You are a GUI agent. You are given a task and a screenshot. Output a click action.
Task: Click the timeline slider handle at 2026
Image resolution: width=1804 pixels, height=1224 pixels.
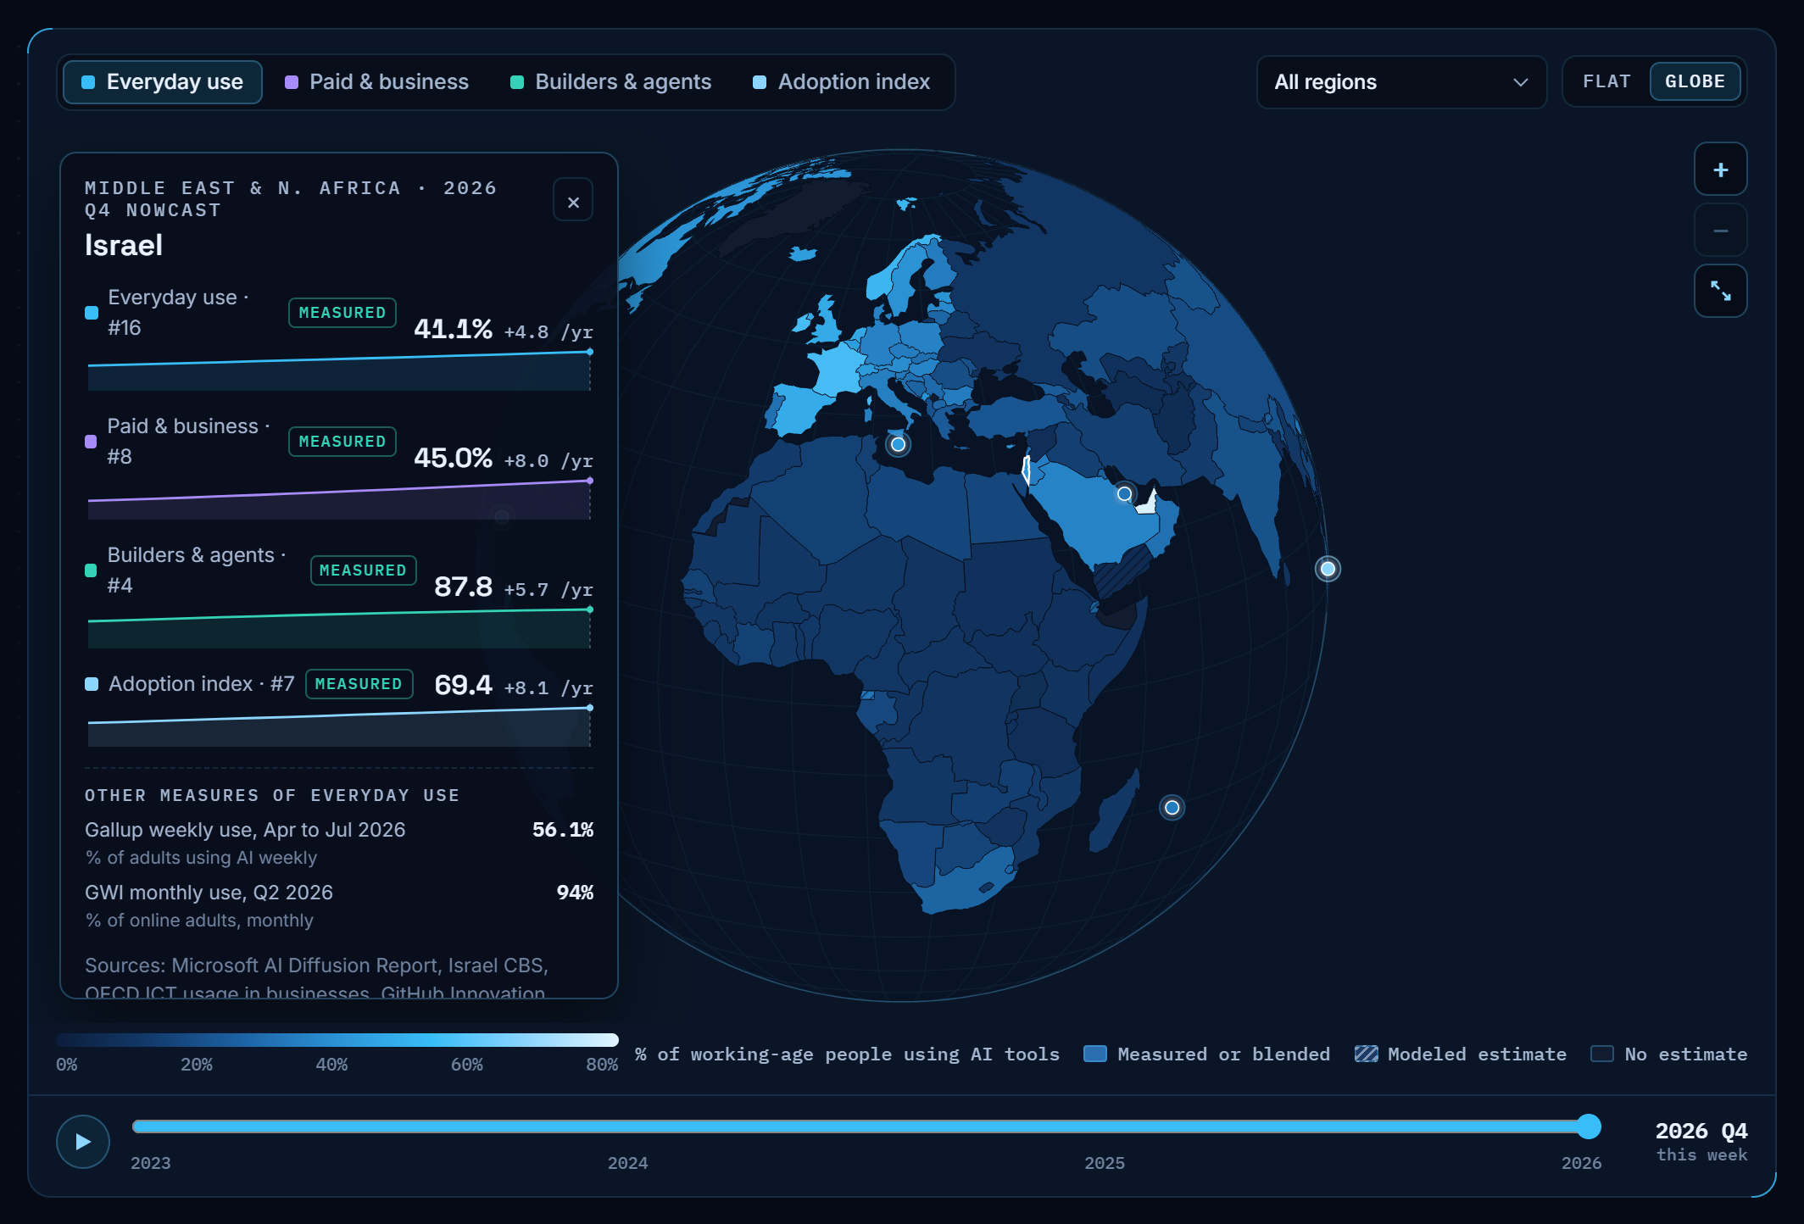1589,1127
